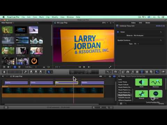Click the timecode display

click(84, 72)
